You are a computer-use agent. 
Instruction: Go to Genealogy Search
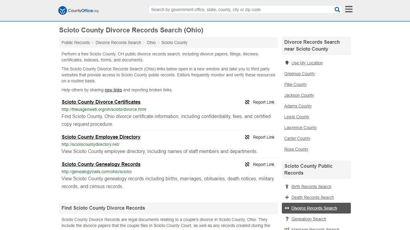[309, 219]
